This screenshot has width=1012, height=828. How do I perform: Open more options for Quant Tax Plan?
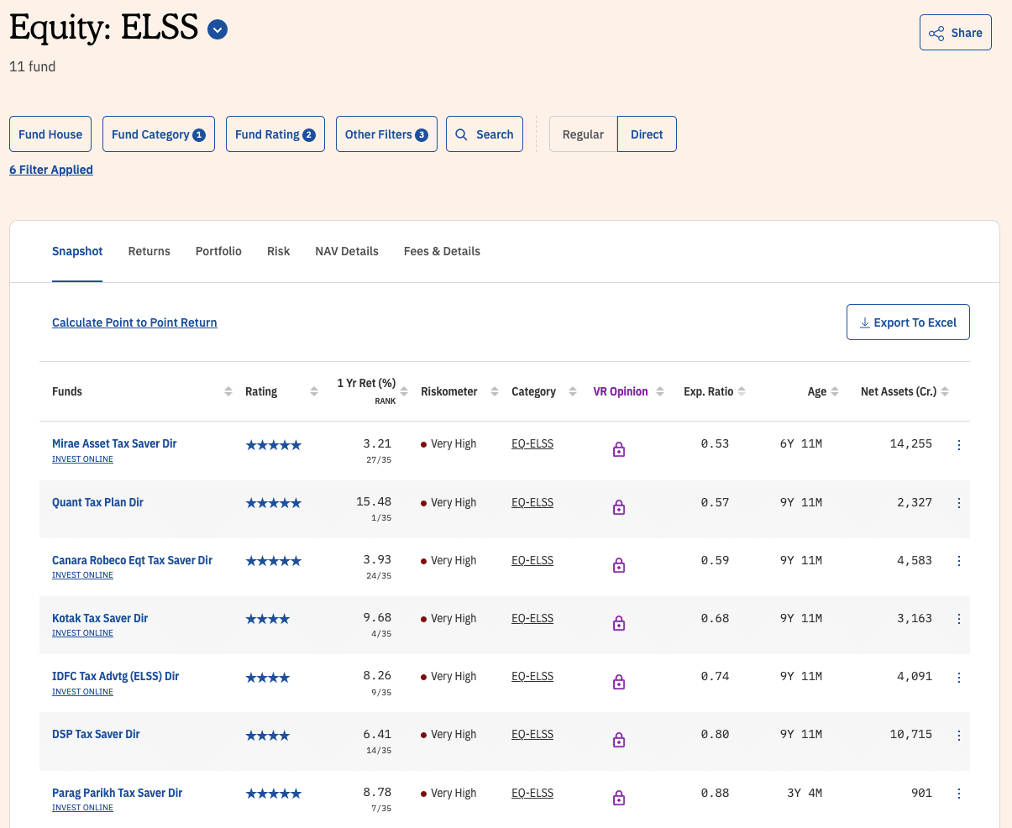[959, 503]
